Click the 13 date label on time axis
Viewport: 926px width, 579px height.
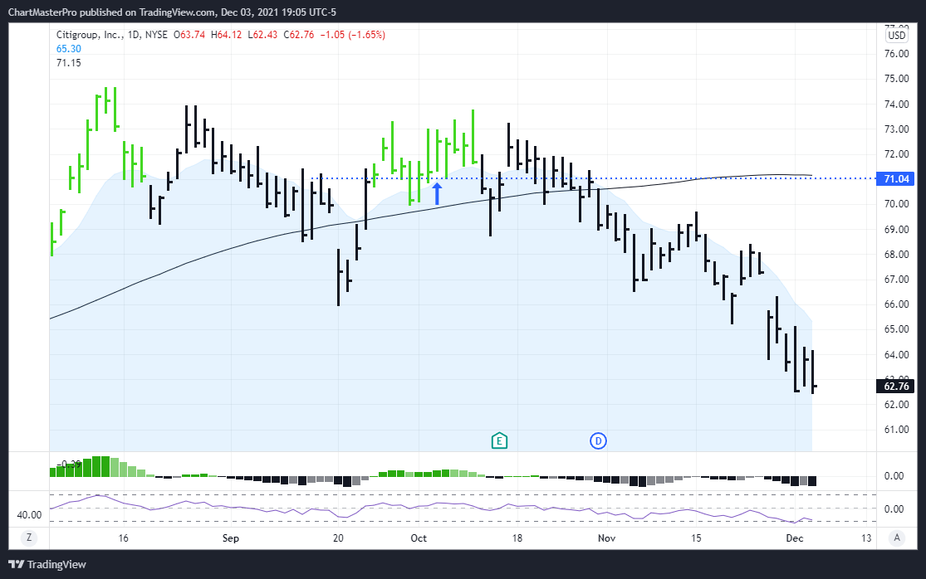[865, 538]
